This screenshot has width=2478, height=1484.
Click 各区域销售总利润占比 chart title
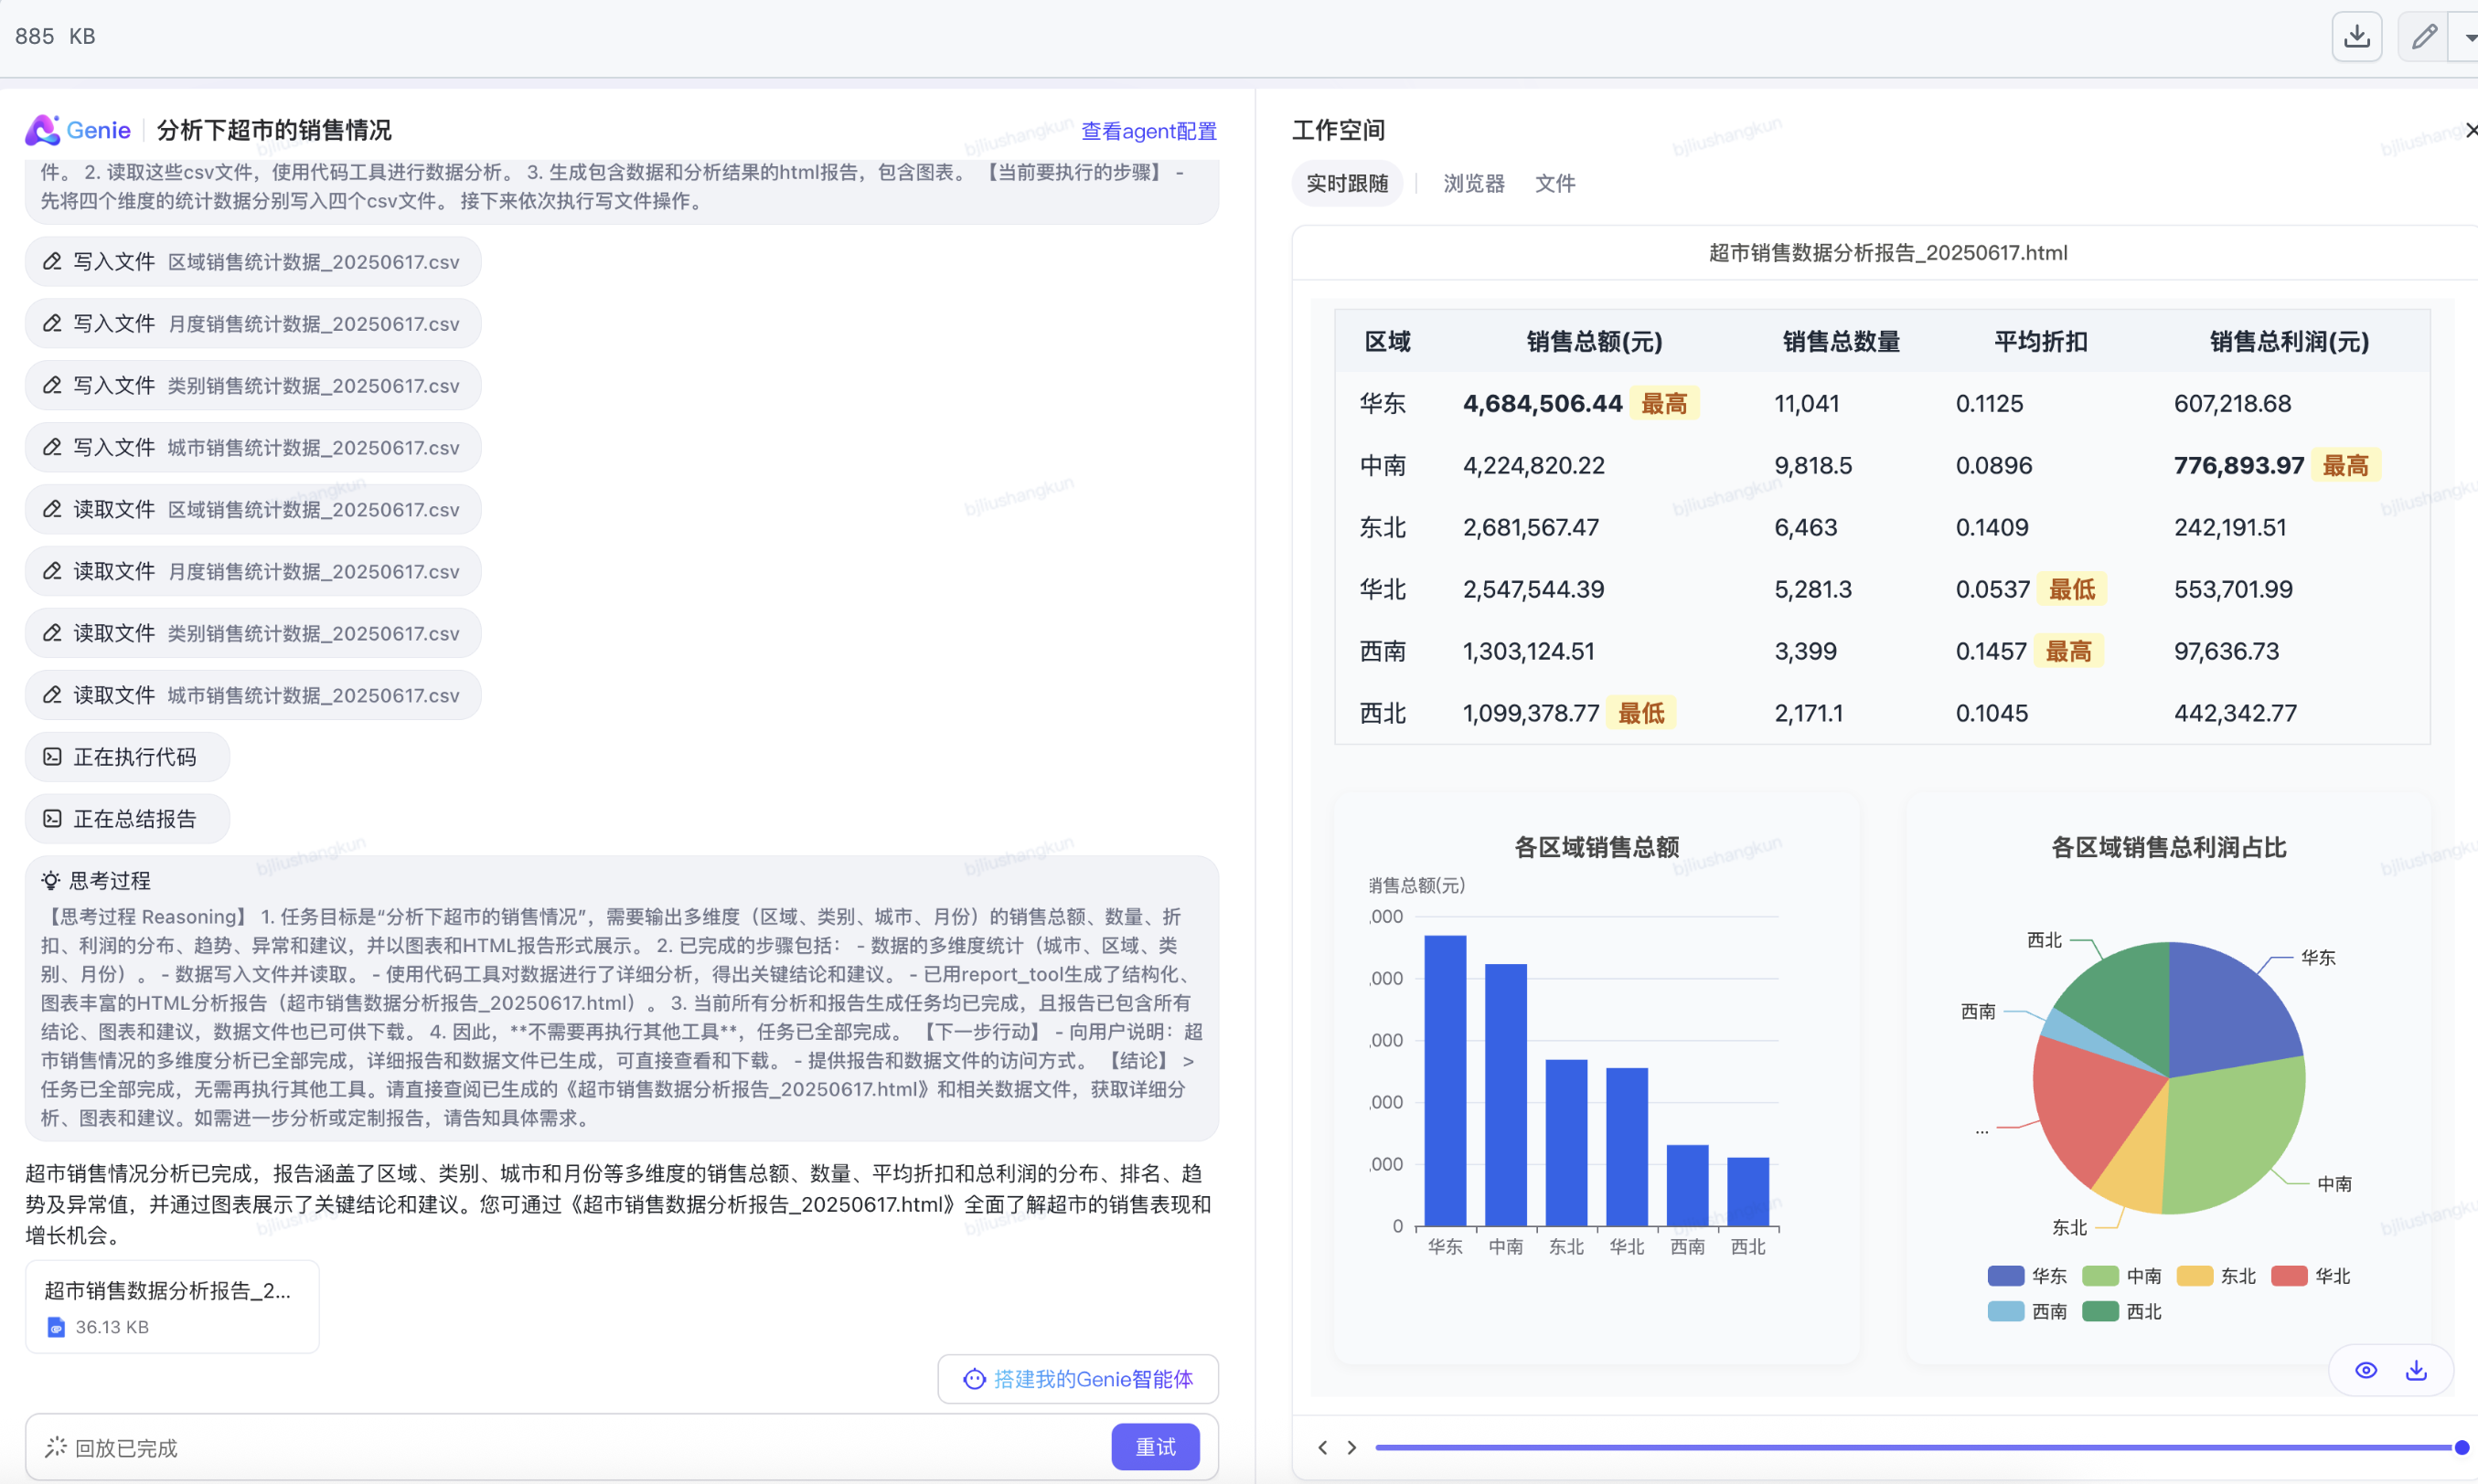pos(2168,847)
